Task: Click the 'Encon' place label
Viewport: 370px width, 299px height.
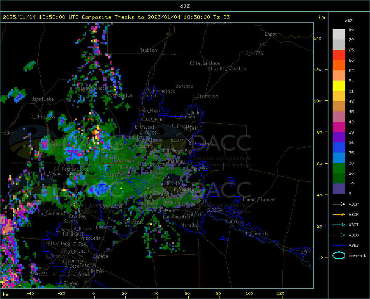Action: pyautogui.click(x=271, y=34)
